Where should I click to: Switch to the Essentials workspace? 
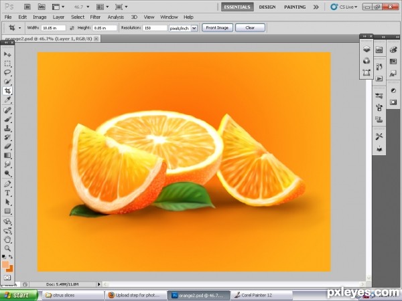(x=237, y=7)
